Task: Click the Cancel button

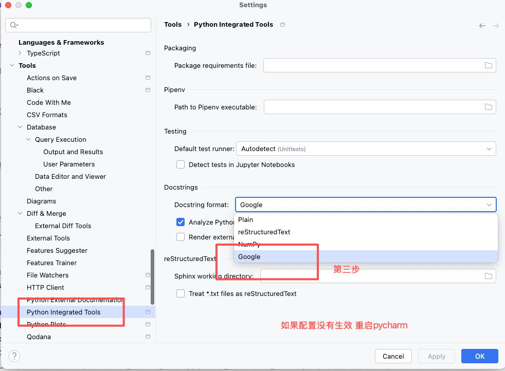Action: pos(393,356)
